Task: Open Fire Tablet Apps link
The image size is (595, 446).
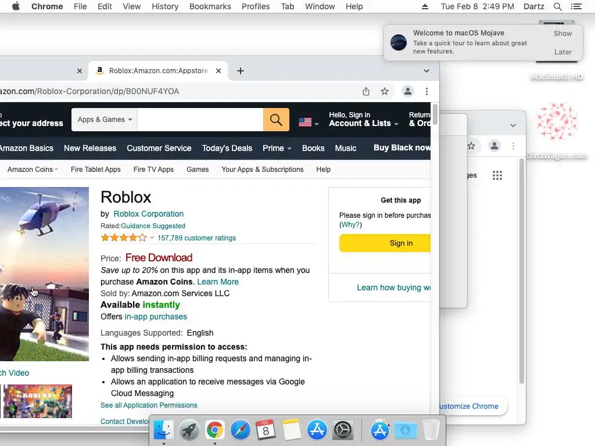Action: [96, 170]
